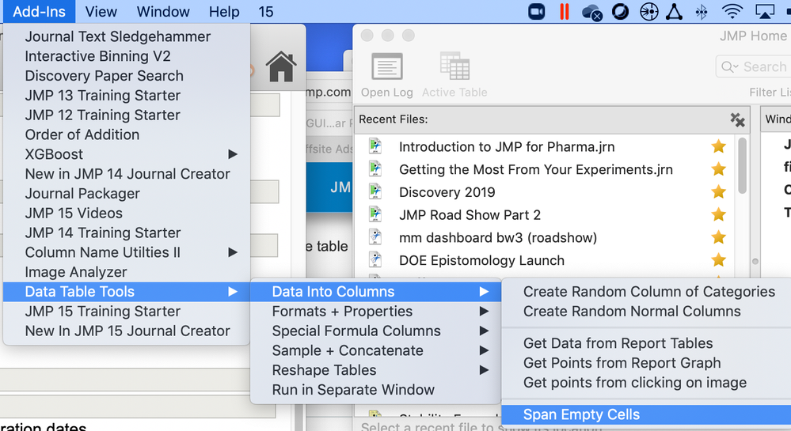
Task: Toggle star for Getting the Most From Your Experiments
Action: (718, 169)
